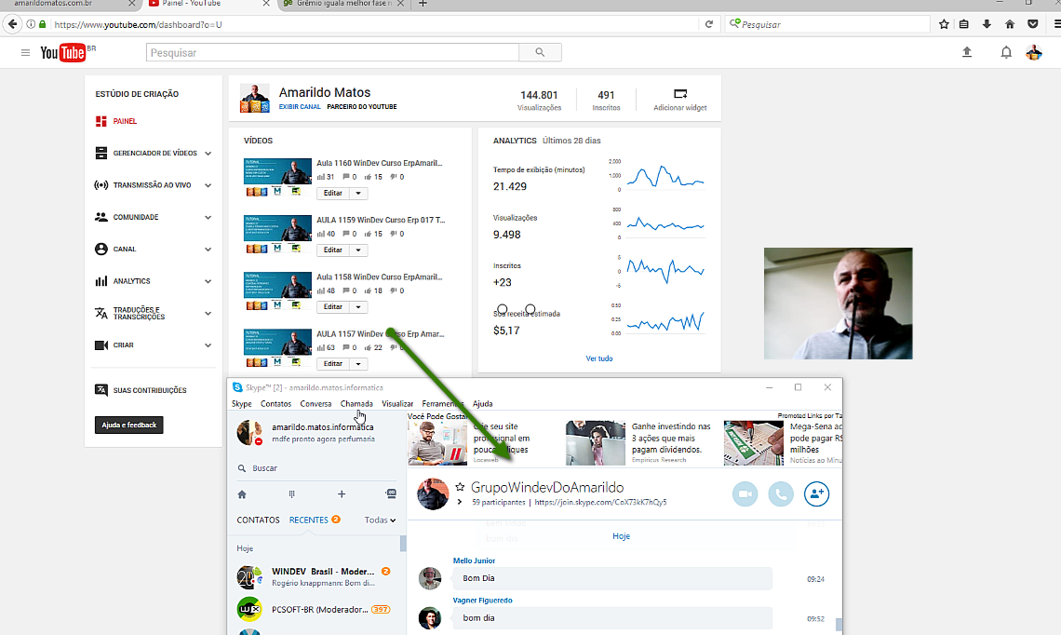The width and height of the screenshot is (1061, 635).
Task: Click the Skype search magnifier icon
Action: [242, 468]
